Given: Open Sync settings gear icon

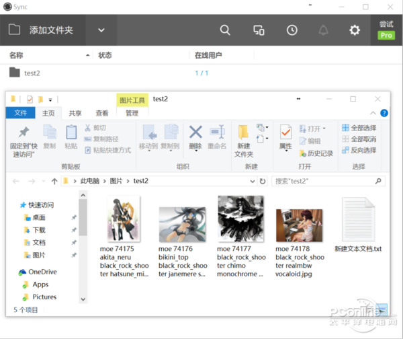Looking at the screenshot, I should click(x=355, y=30).
